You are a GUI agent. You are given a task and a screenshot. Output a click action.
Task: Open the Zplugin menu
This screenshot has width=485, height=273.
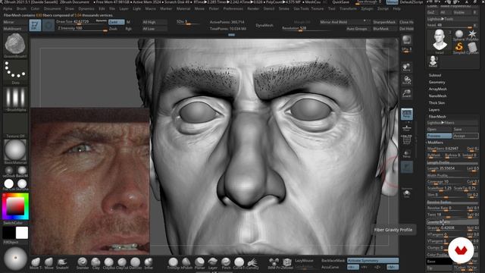click(367, 8)
